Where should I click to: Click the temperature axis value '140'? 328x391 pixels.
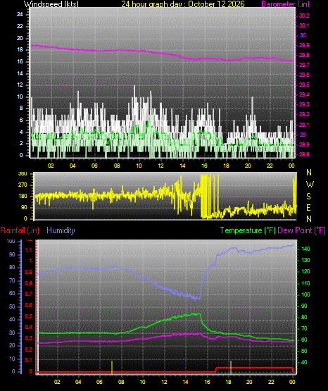[x=305, y=249]
